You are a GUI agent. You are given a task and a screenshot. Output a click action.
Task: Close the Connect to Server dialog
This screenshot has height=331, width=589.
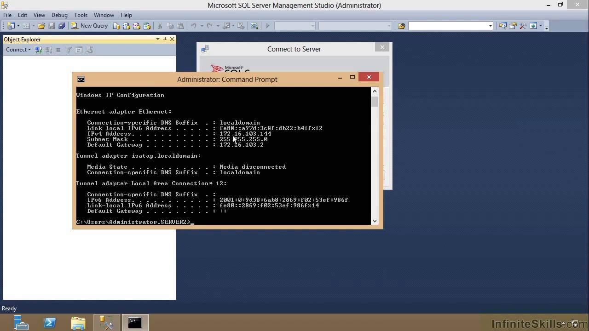coord(382,47)
